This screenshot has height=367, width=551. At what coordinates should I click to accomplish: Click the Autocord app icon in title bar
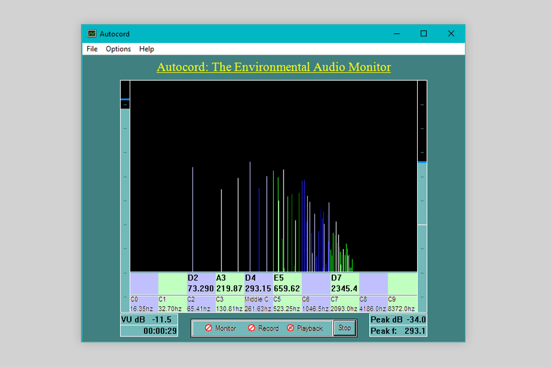point(92,34)
